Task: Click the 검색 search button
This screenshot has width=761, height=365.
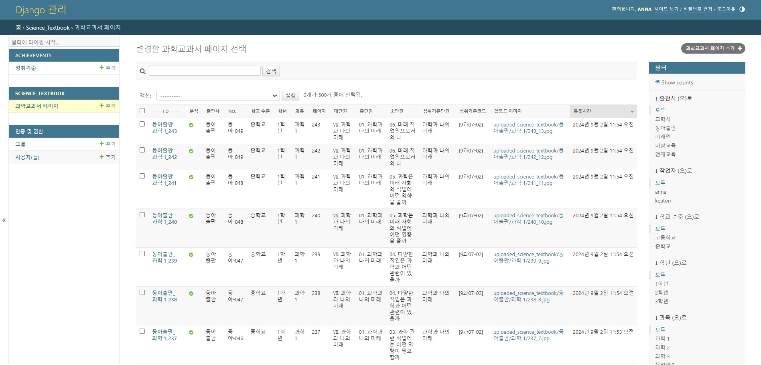Action: point(271,71)
